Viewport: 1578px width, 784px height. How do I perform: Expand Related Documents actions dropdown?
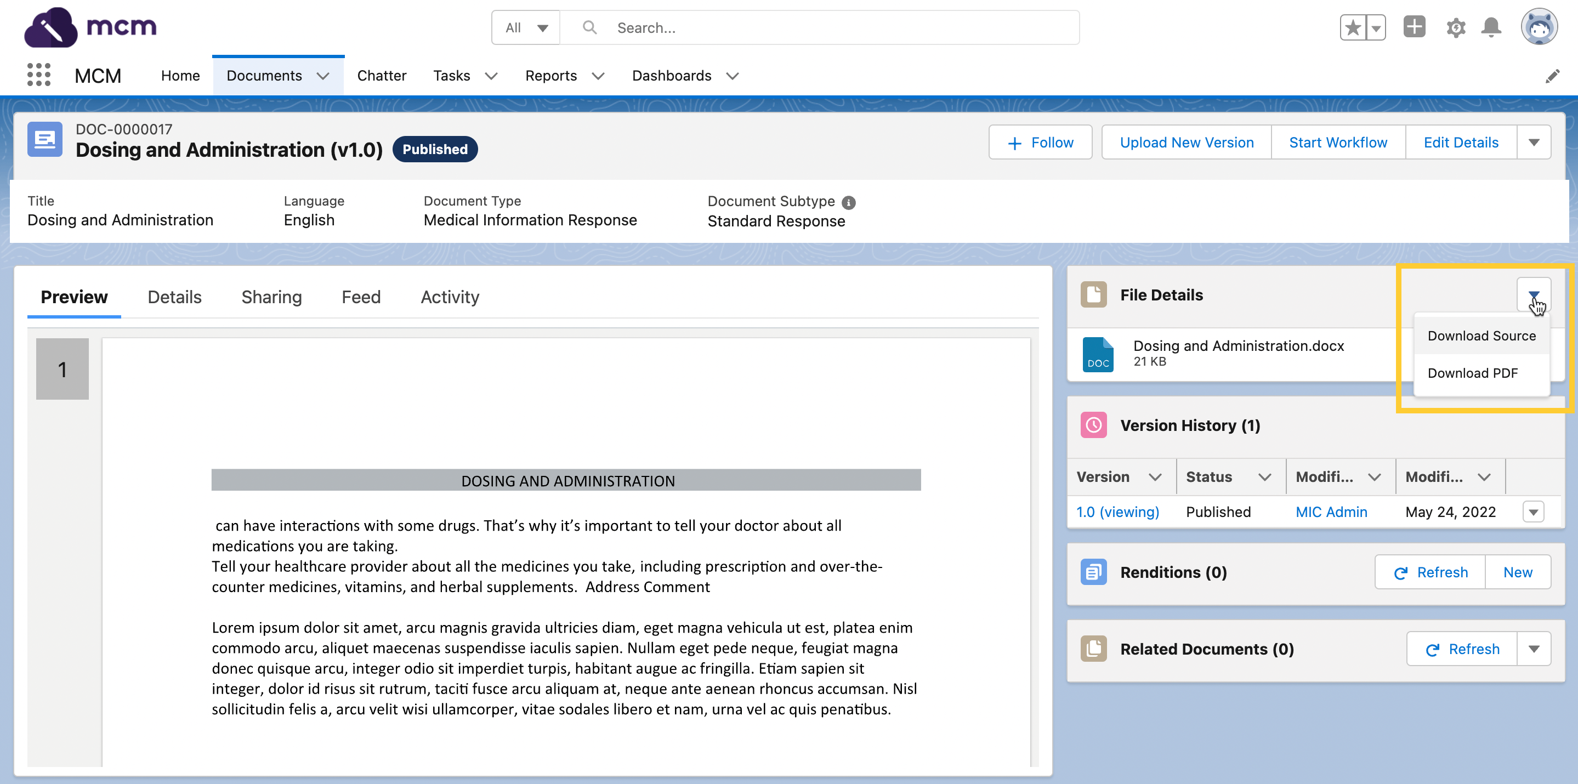[x=1533, y=649]
